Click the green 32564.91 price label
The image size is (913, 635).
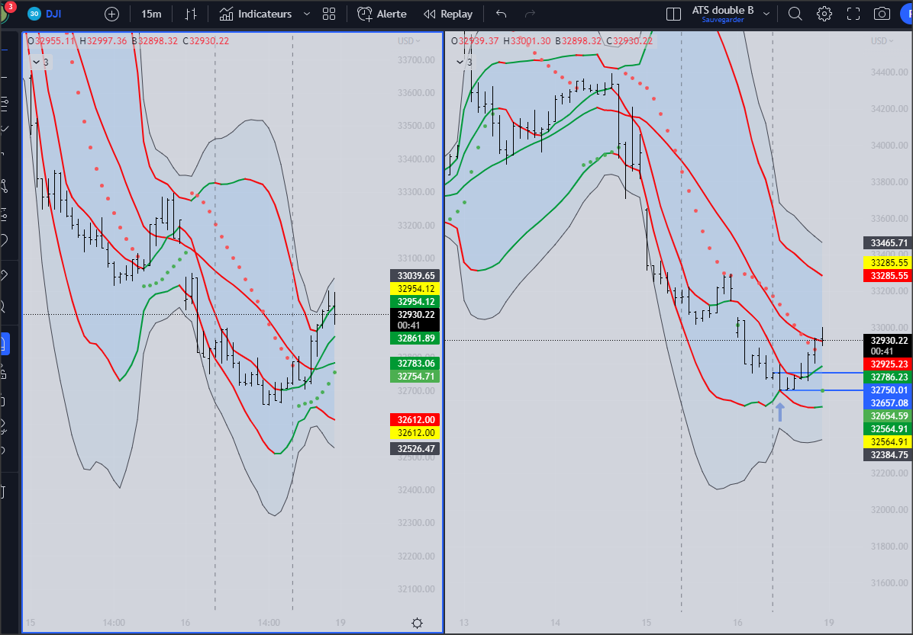[x=889, y=429]
